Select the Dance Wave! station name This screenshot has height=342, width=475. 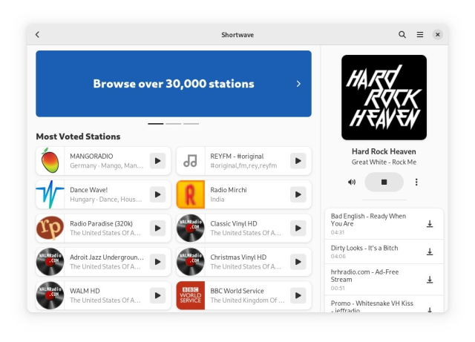[89, 190]
